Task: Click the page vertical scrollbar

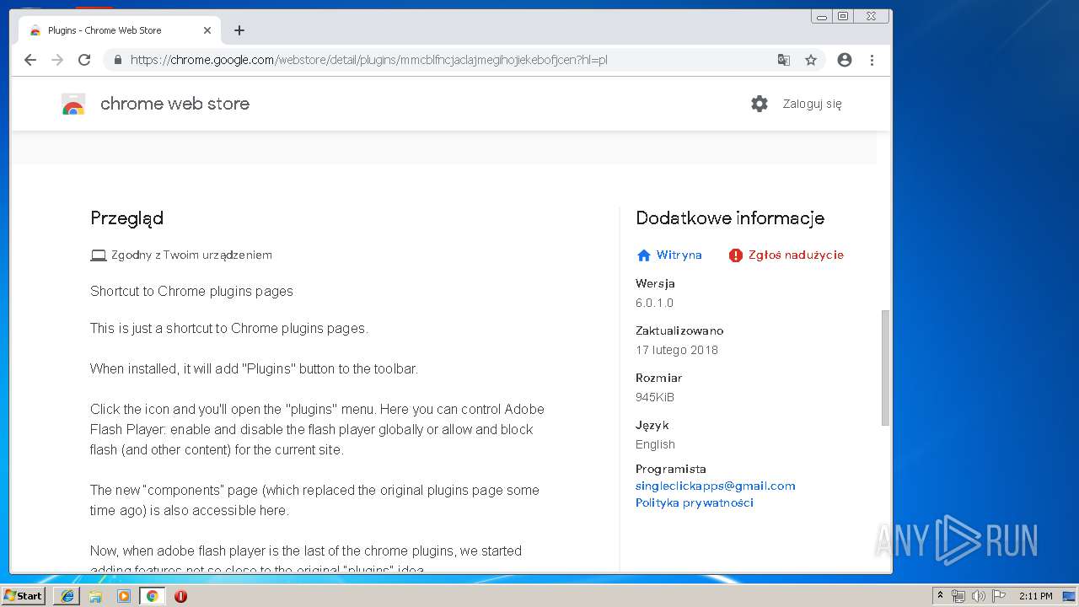Action: [x=885, y=368]
